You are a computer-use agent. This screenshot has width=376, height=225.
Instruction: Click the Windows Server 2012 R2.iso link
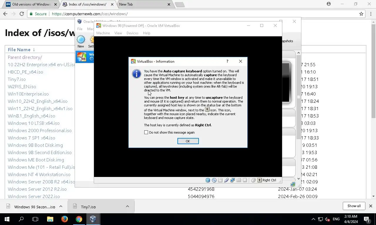coord(37,189)
